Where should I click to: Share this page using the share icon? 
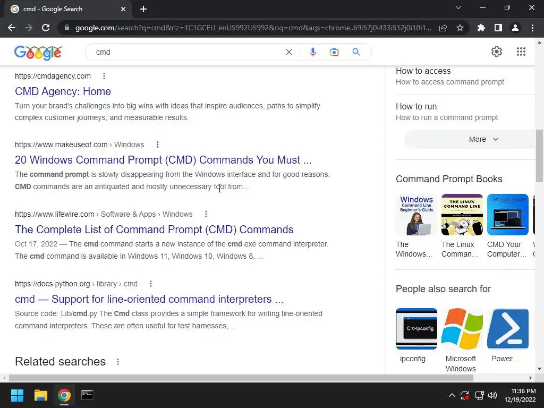(x=443, y=28)
